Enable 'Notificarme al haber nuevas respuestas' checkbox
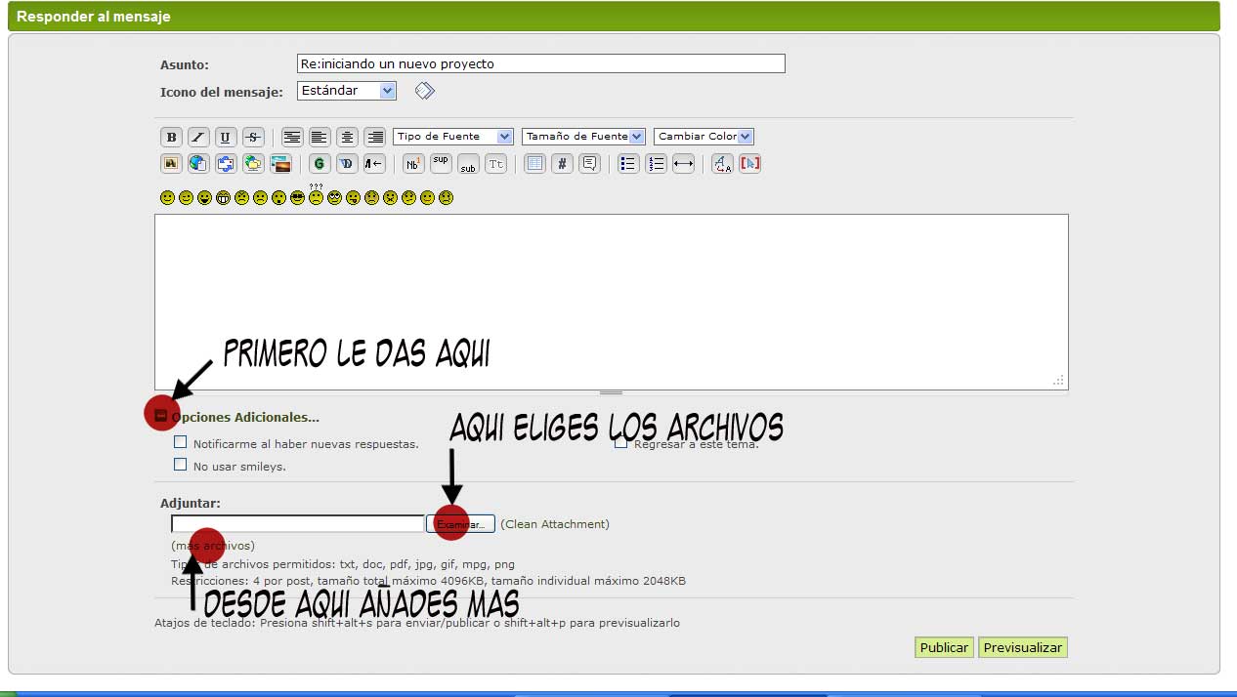1237x697 pixels. click(x=180, y=442)
